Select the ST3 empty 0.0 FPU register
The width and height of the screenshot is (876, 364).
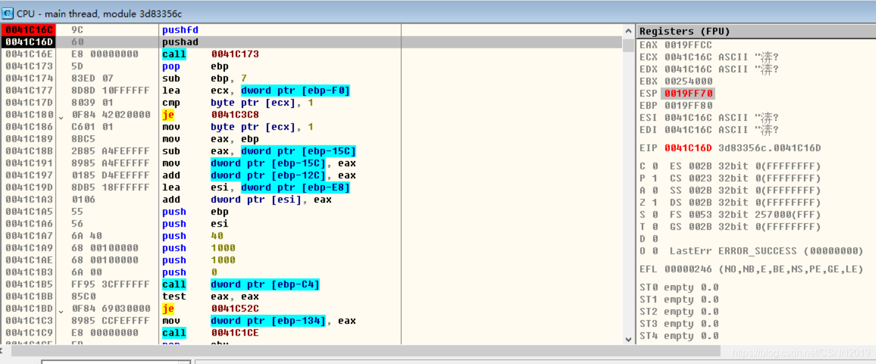[679, 323]
